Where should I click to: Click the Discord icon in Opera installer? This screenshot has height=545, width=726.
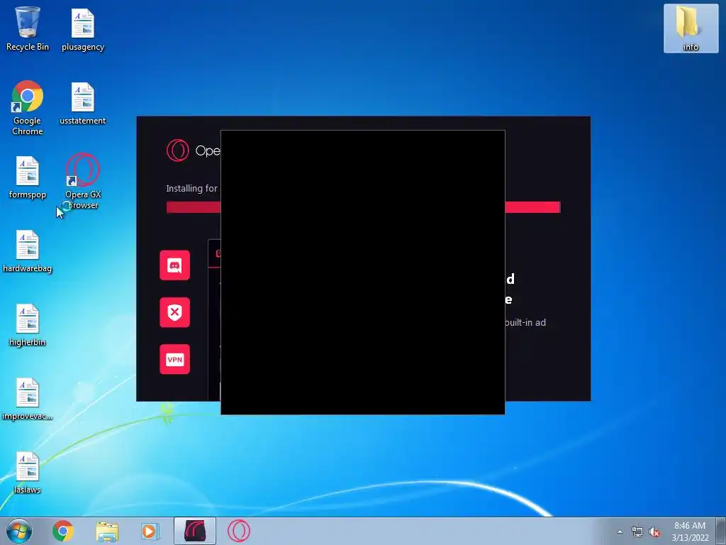click(x=174, y=265)
